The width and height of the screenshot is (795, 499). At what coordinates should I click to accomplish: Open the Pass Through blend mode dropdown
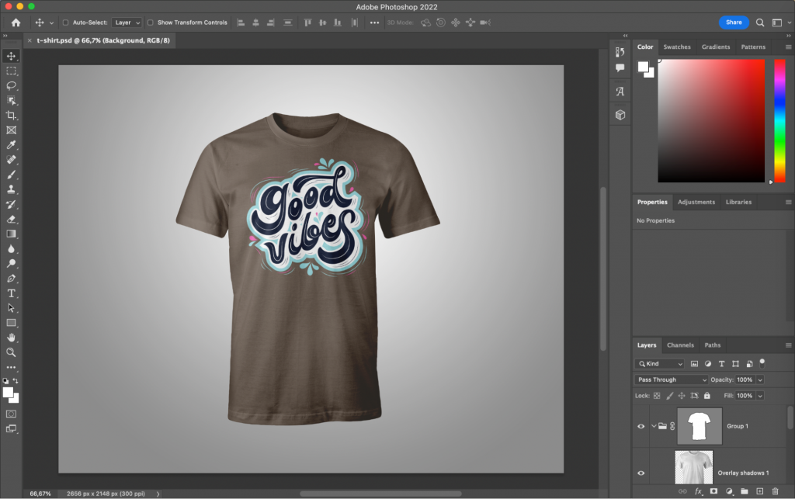pos(672,379)
